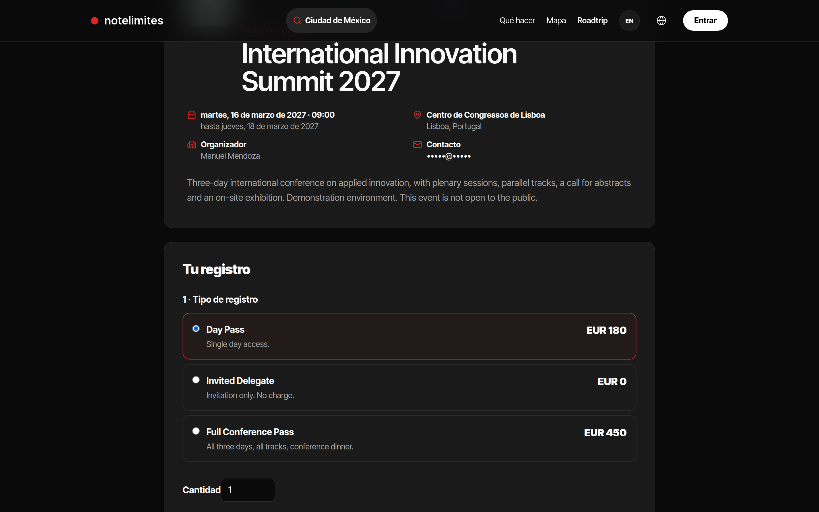Click the EUR 450 price
Image resolution: width=819 pixels, height=512 pixels.
(605, 432)
